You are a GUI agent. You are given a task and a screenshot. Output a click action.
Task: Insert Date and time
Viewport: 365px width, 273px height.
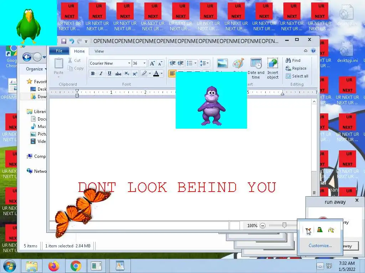(256, 69)
